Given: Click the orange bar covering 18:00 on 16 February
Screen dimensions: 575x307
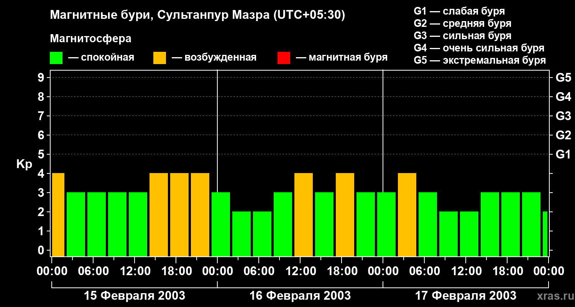Looking at the screenshot, I should pyautogui.click(x=345, y=215).
